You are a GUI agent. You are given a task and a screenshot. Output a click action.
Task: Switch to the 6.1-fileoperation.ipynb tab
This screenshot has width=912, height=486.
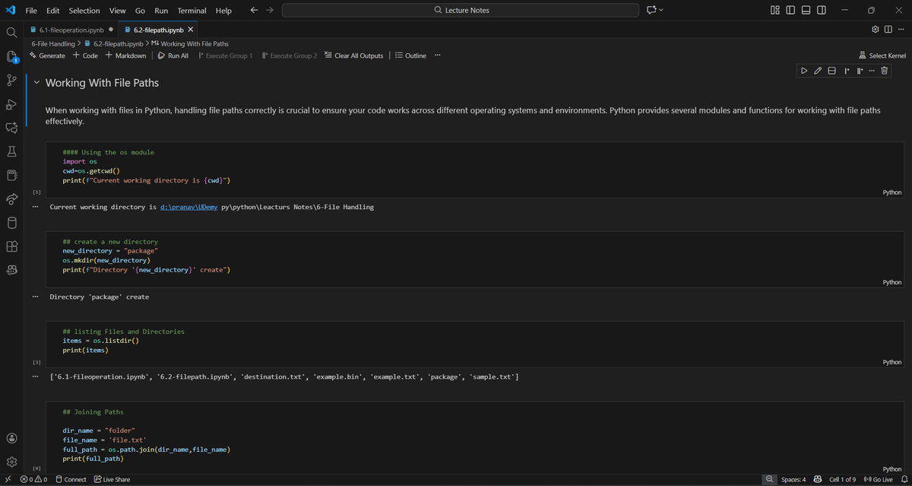[x=72, y=30]
